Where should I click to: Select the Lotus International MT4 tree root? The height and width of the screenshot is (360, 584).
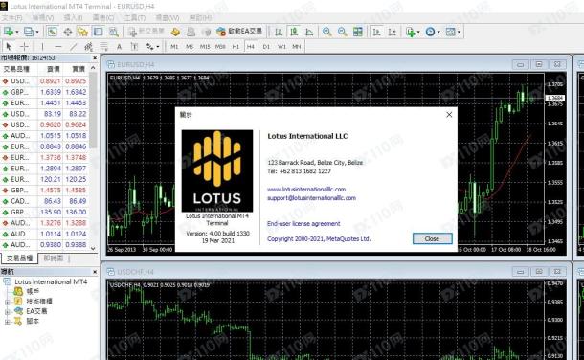click(51, 281)
